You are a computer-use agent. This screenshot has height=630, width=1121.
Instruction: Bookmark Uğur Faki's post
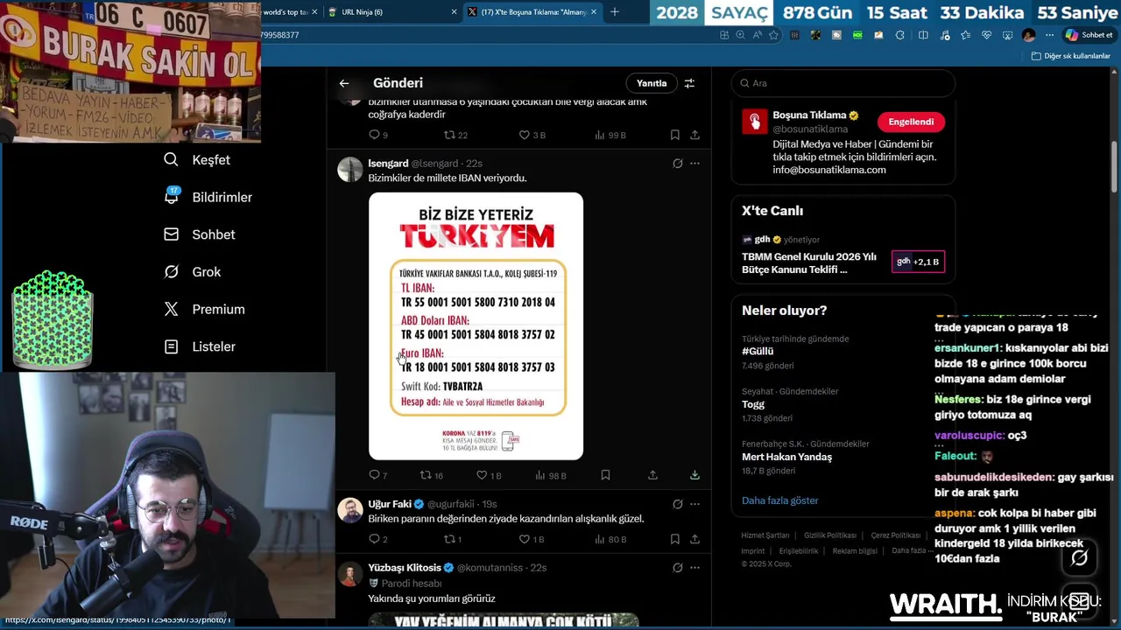[x=674, y=539]
